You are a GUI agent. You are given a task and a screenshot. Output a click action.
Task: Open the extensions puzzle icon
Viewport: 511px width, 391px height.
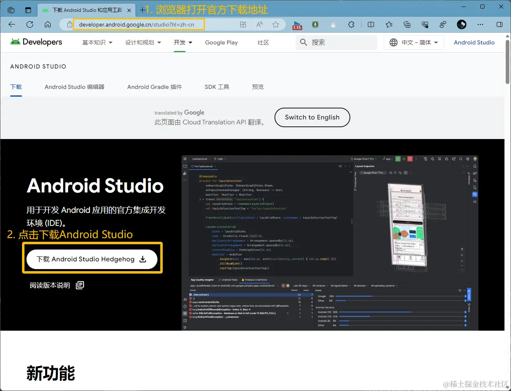coord(351,24)
